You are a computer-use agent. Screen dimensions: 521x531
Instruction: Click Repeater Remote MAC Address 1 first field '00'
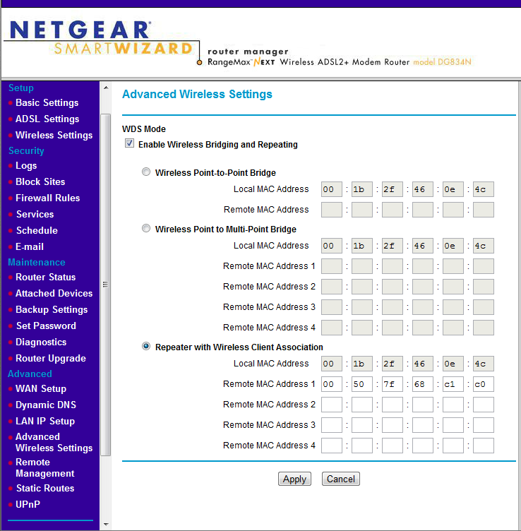tap(331, 384)
